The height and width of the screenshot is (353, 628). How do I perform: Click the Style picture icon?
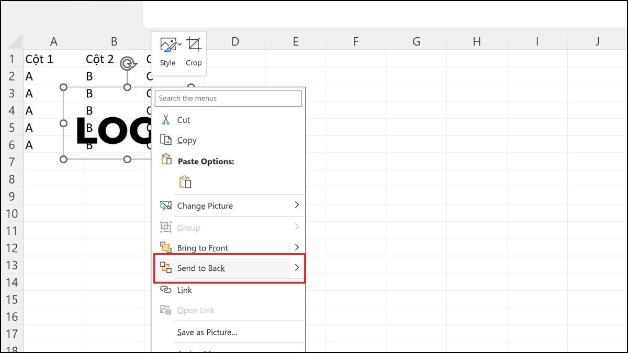167,45
